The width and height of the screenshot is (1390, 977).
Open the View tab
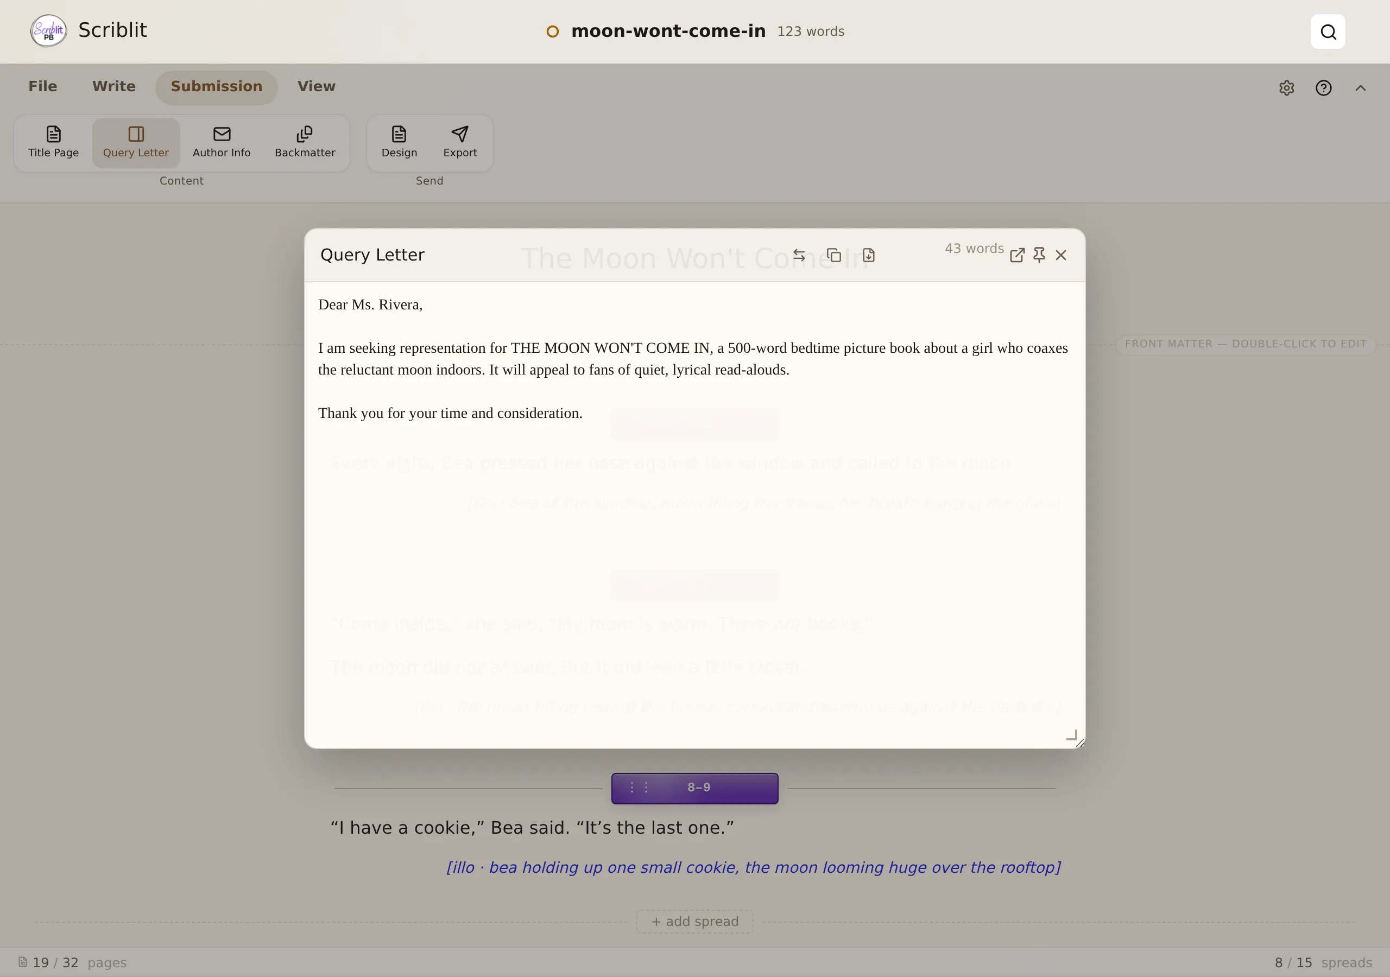click(316, 86)
